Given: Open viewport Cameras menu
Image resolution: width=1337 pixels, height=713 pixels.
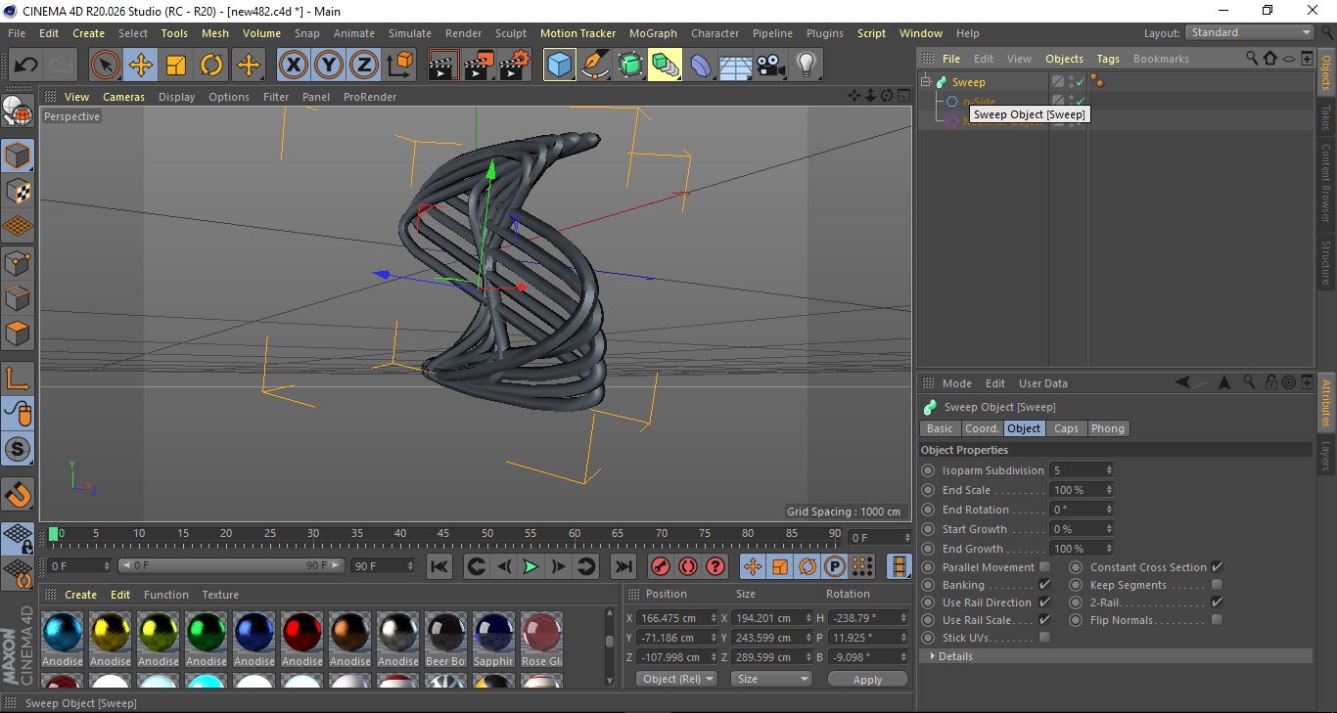Looking at the screenshot, I should [124, 97].
